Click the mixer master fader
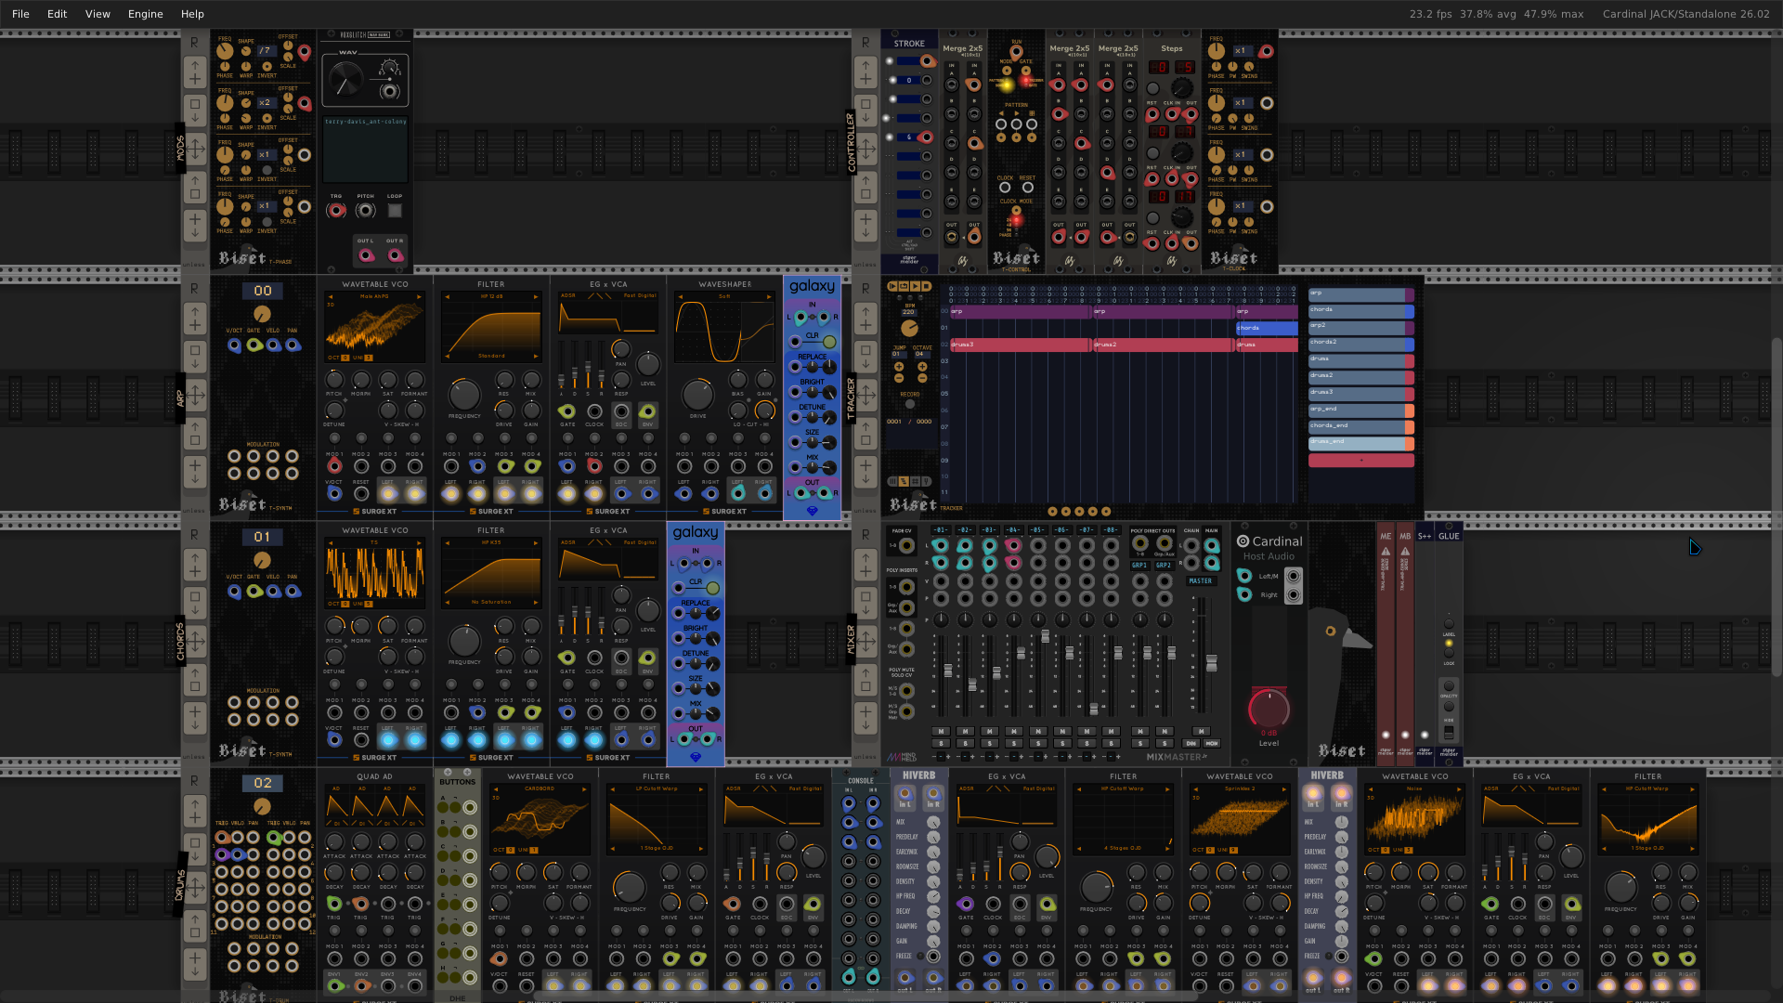 [x=1212, y=663]
